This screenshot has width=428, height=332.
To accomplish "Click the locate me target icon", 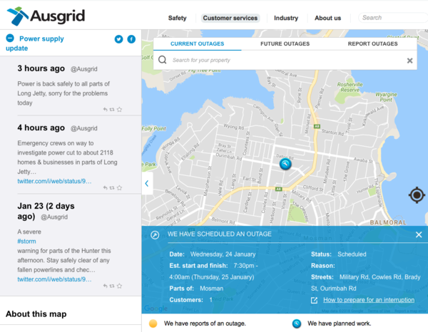I will coord(417,195).
